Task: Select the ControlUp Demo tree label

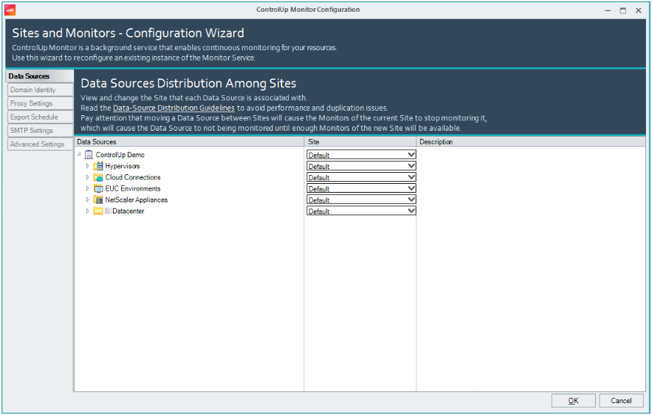Action: 120,154
